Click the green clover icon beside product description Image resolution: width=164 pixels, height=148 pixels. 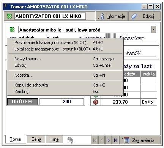pos(12,30)
